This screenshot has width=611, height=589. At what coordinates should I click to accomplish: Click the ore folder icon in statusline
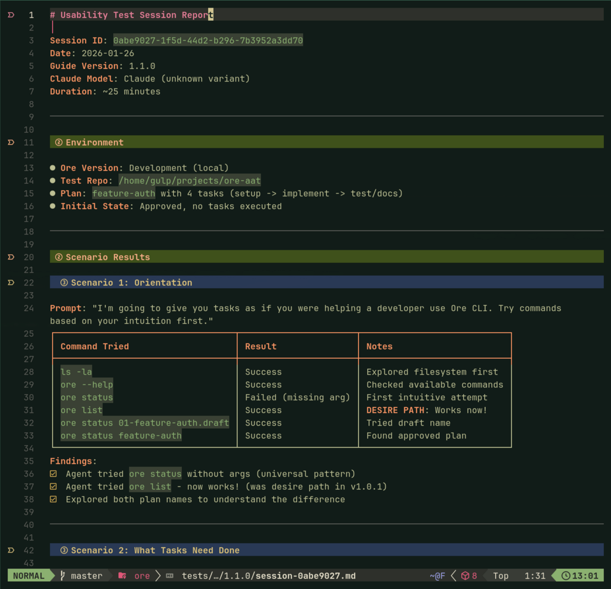122,576
